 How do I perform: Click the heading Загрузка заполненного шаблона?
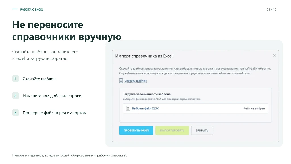coord(147,94)
